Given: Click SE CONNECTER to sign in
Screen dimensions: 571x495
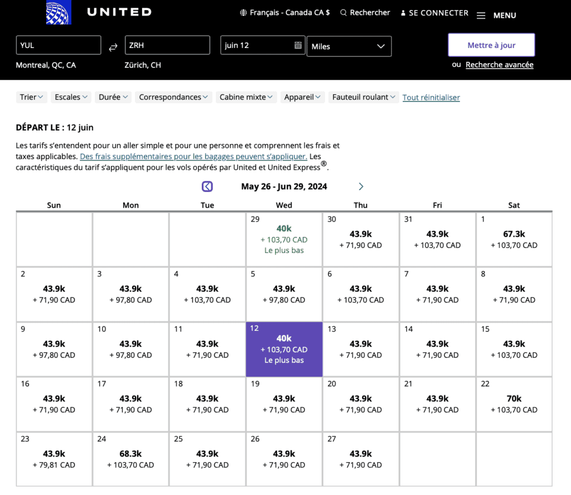Looking at the screenshot, I should point(434,13).
